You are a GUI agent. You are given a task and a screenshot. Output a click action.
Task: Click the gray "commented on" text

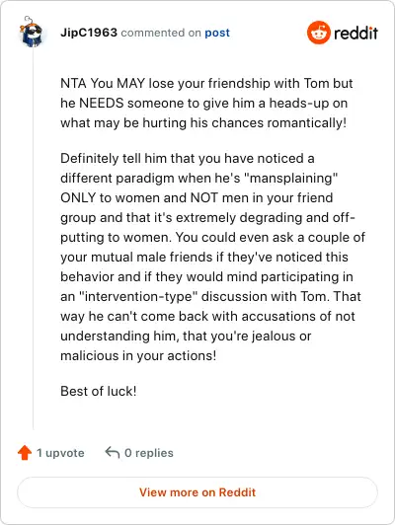coord(161,33)
